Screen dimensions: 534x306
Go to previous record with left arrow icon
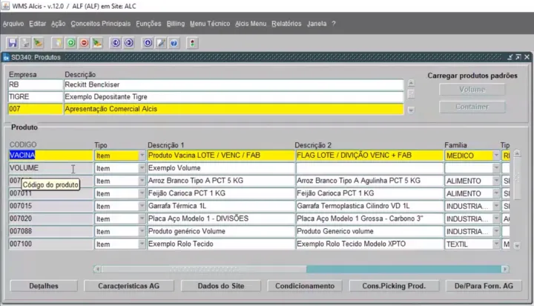(x=116, y=43)
